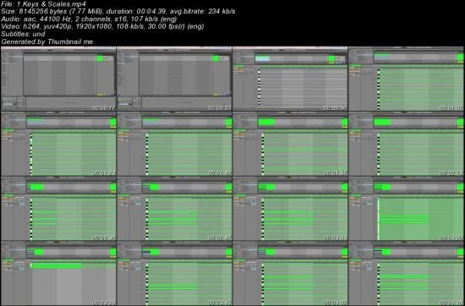Pick the frame stamped 00:03:45

[x=174, y=274]
